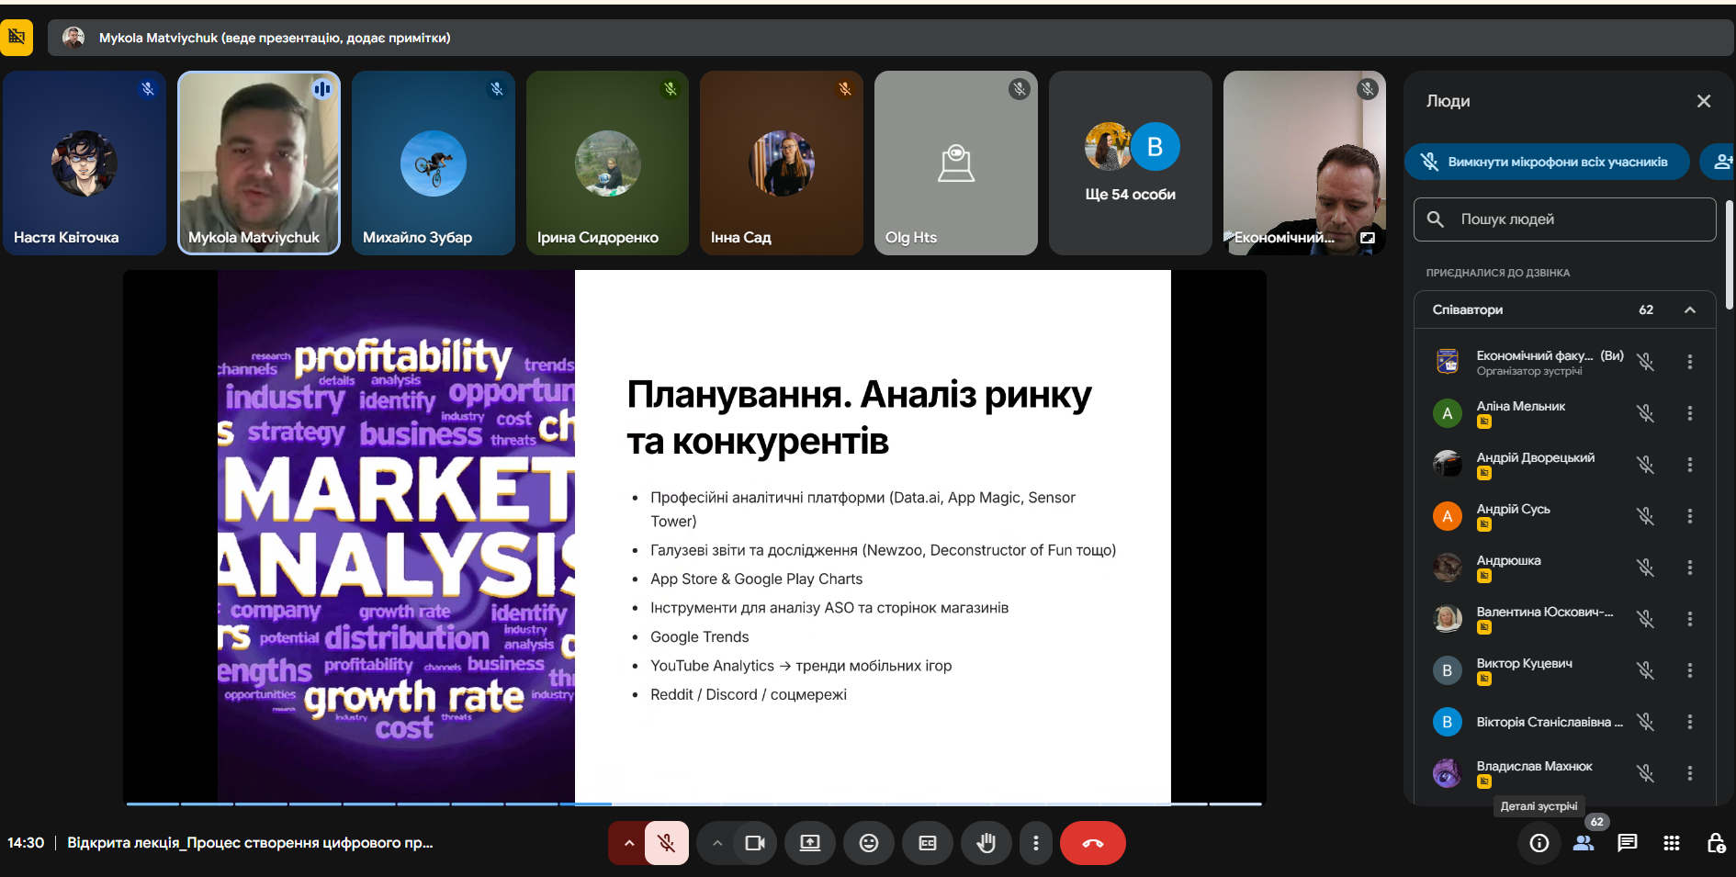Open more options for Аліна Мельник
The image size is (1736, 877).
[x=1689, y=413]
